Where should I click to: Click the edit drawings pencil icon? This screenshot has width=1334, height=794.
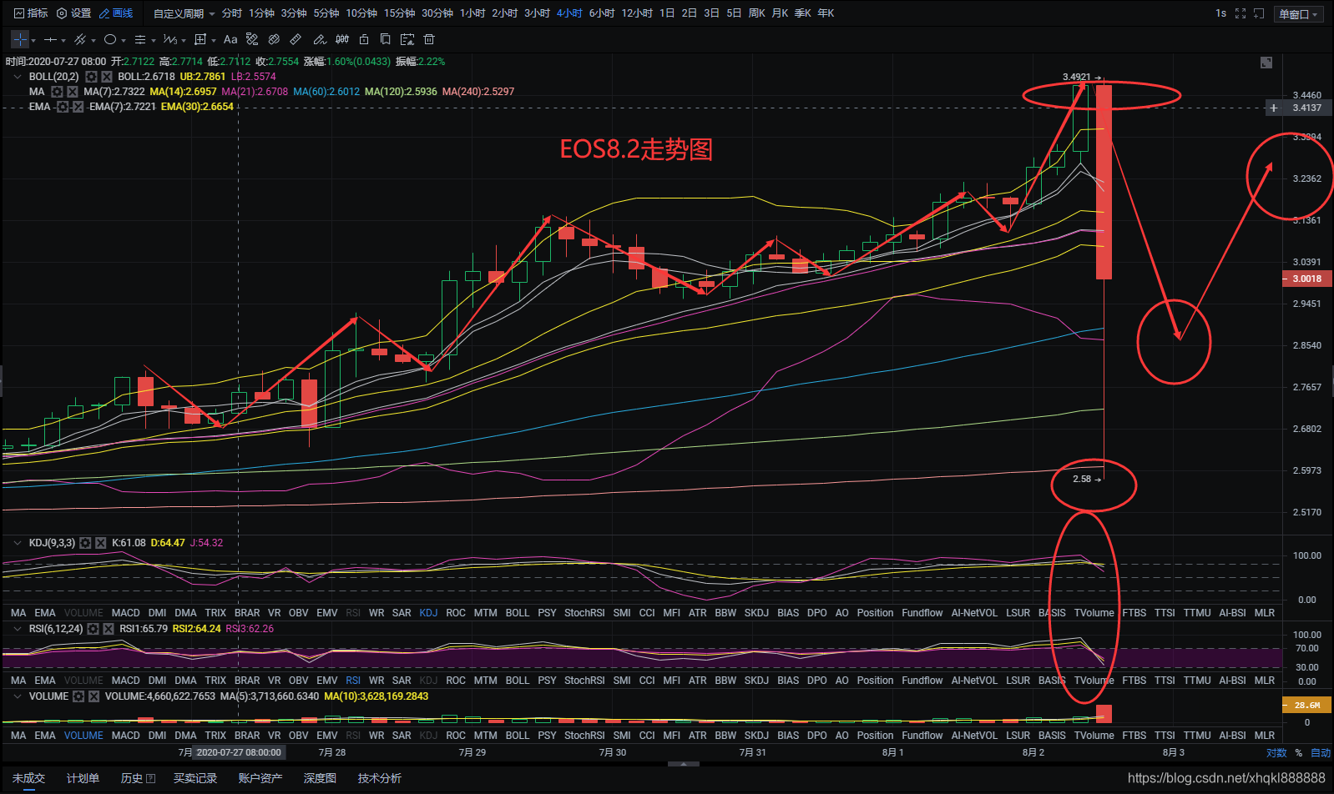click(x=319, y=39)
